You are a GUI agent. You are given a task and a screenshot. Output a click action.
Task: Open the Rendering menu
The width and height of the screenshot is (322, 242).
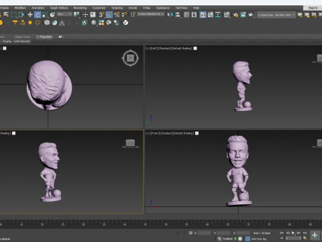tap(80, 8)
